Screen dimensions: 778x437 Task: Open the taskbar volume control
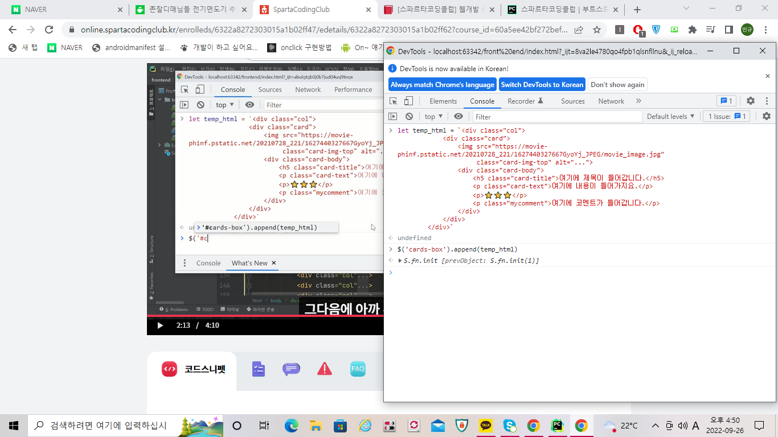pyautogui.click(x=683, y=426)
